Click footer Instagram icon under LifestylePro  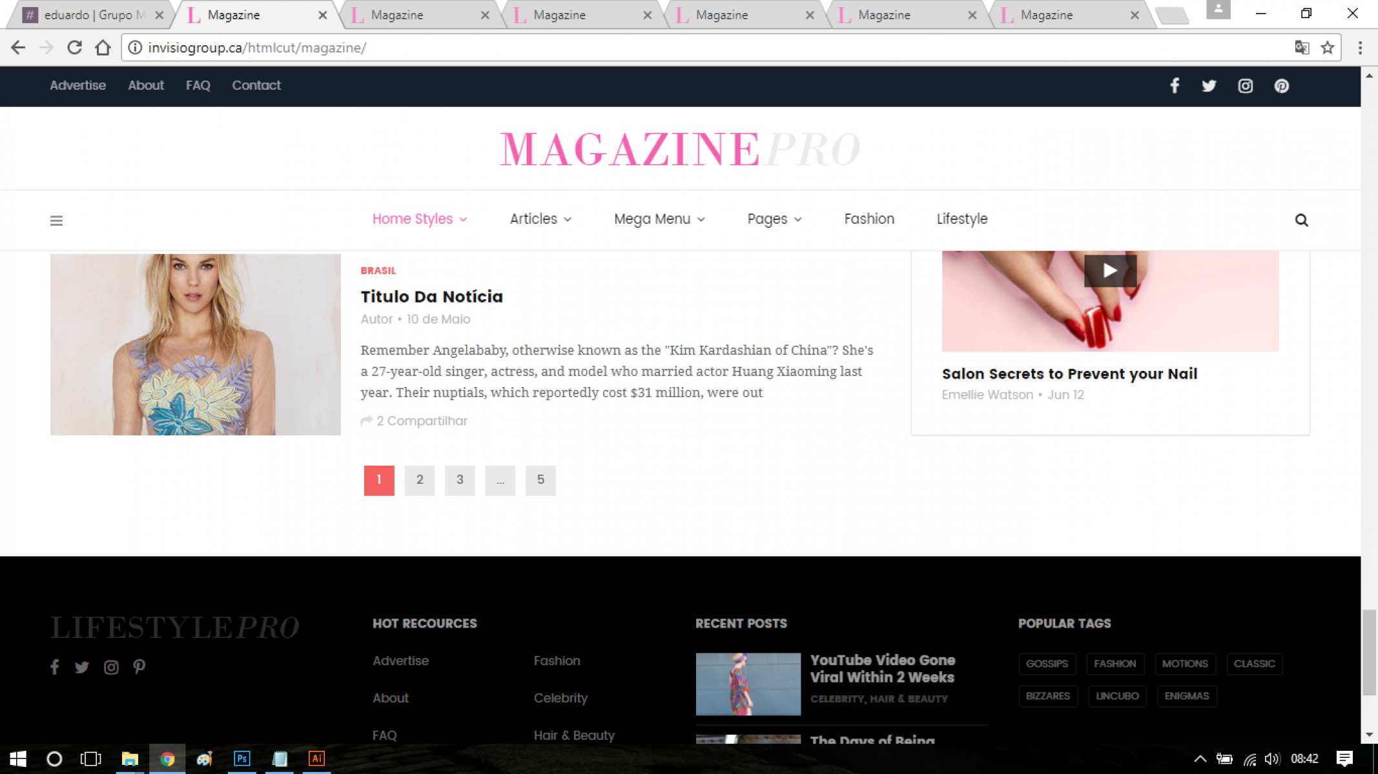click(111, 667)
